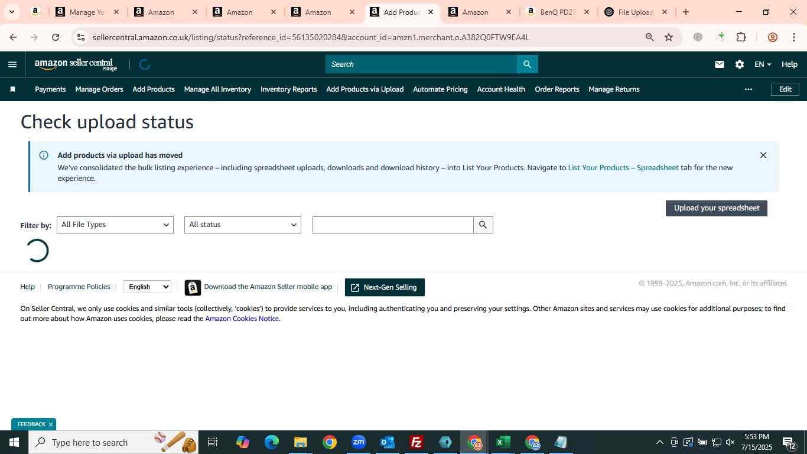Expand the All File Types dropdown

(115, 225)
